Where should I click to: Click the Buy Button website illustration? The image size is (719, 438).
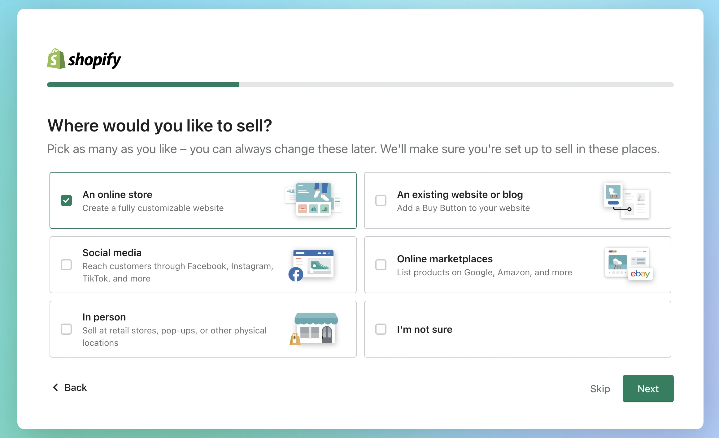click(626, 200)
